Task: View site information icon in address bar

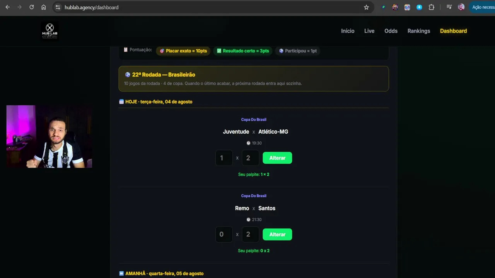Action: point(58,7)
